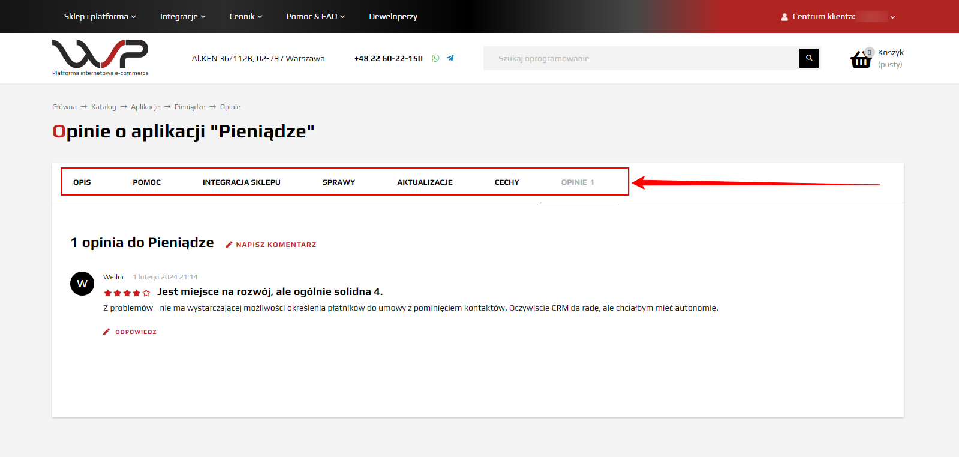Click the search magnifier button
Image resolution: width=959 pixels, height=457 pixels.
tap(809, 58)
